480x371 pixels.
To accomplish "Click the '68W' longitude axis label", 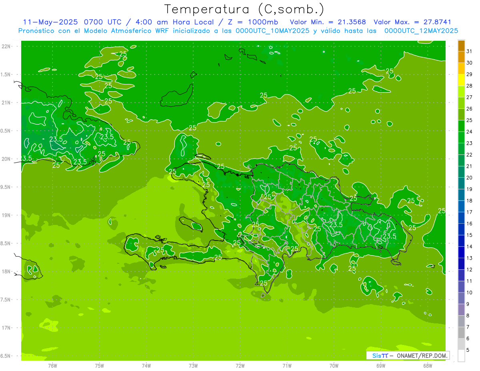I will (428, 365).
